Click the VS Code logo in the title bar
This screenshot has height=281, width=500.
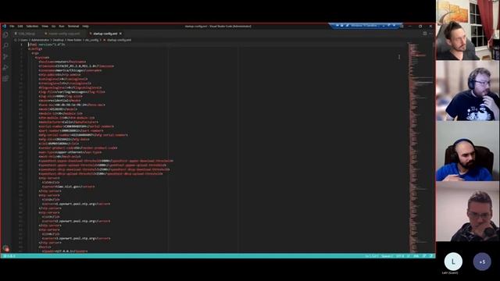5,26
